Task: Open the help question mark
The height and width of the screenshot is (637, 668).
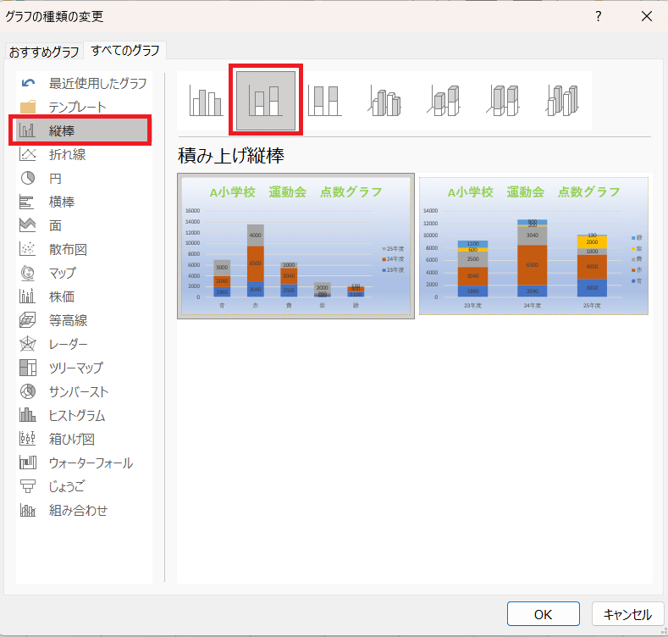Action: [x=599, y=16]
